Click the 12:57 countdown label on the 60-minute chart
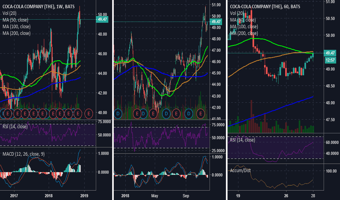 click(x=330, y=60)
